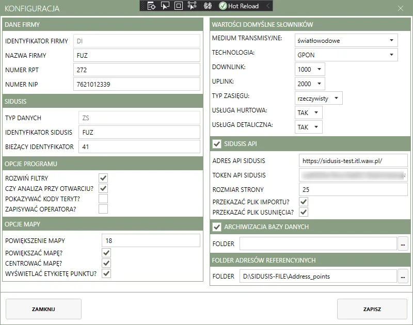Click MEDIUM TRANSMISYJNE label

(x=247, y=38)
